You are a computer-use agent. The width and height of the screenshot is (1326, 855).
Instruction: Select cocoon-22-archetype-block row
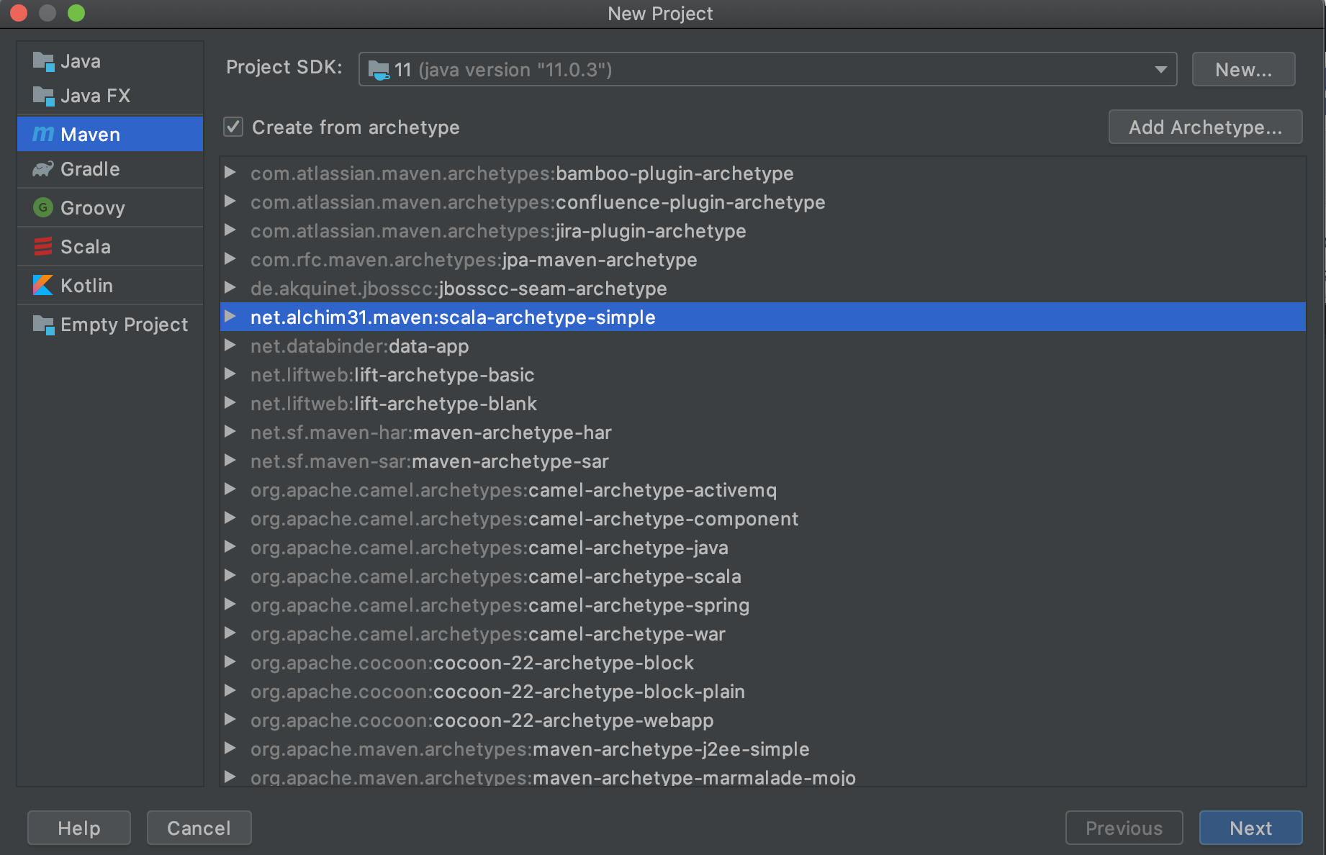point(762,663)
